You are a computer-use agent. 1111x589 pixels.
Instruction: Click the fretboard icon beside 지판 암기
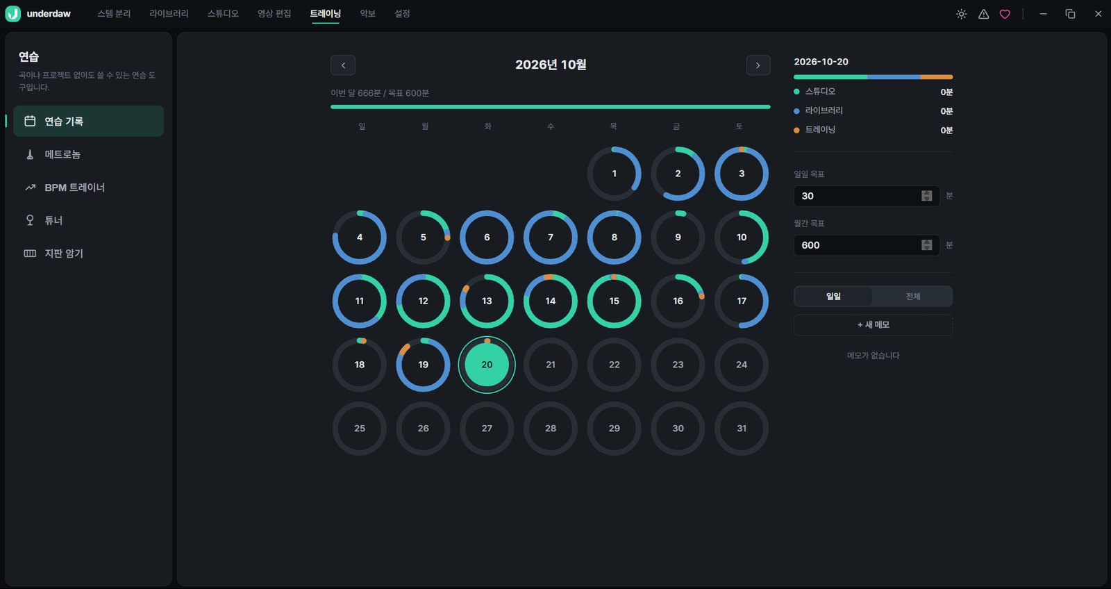[x=30, y=254]
